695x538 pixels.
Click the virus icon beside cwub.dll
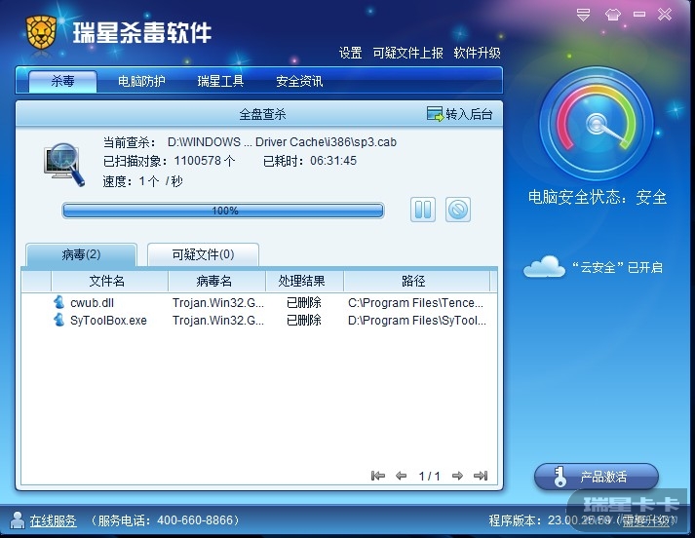pos(58,302)
